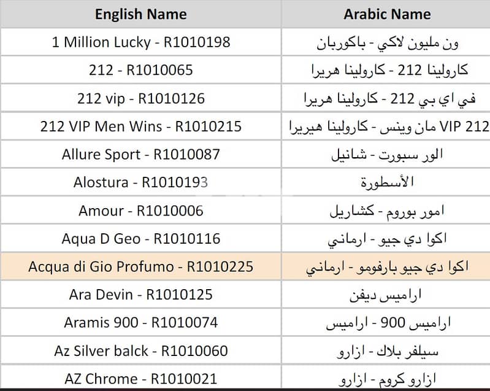Image resolution: width=490 pixels, height=391 pixels.
Task: Click the Aramis 900 - R1010074 cell
Action: pyautogui.click(x=140, y=323)
